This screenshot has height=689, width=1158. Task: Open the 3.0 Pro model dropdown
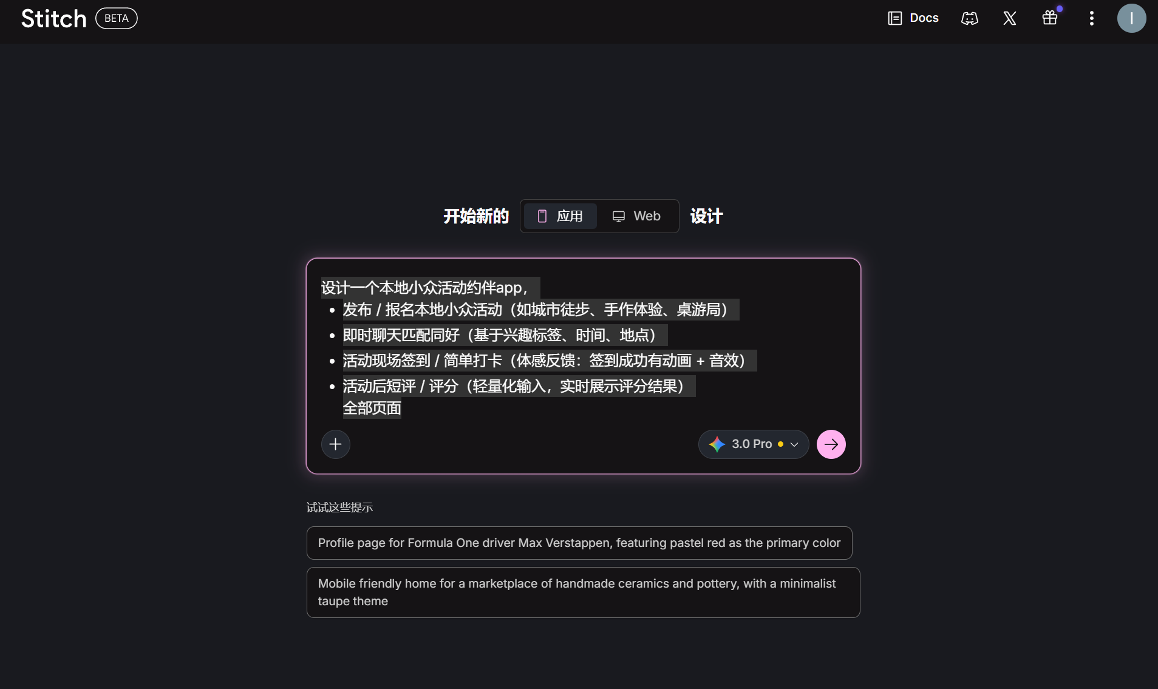[753, 444]
